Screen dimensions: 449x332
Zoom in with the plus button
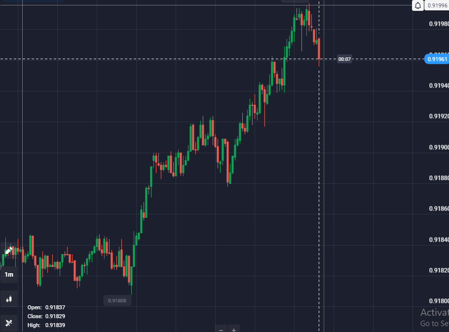click(x=234, y=330)
